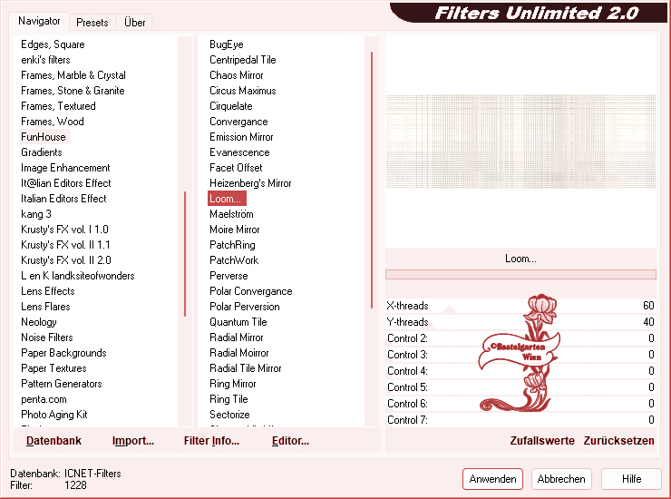Select Maelström filter
The height and width of the screenshot is (499, 671).
(x=231, y=214)
